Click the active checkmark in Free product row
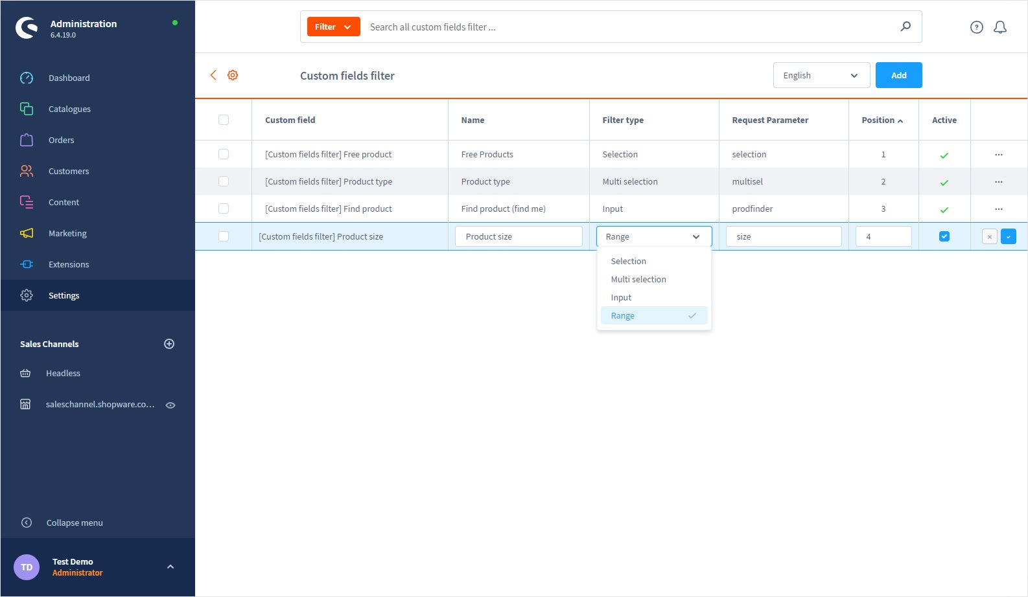Screen dimensions: 1028x597 coord(944,155)
